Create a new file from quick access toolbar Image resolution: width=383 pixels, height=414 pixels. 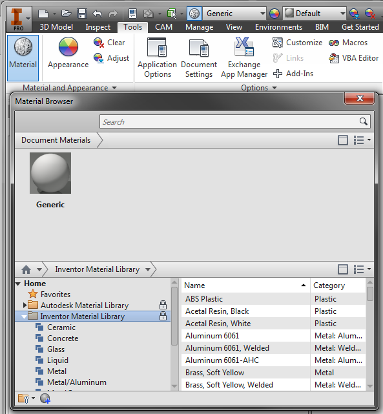click(x=43, y=14)
